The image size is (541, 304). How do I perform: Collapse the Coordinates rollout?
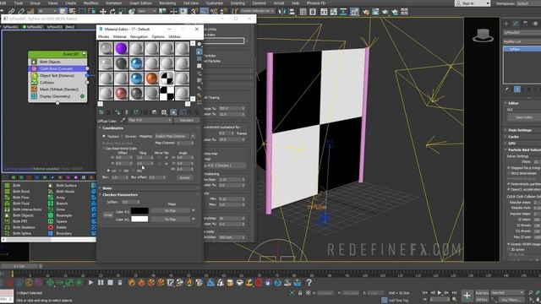tap(112, 128)
